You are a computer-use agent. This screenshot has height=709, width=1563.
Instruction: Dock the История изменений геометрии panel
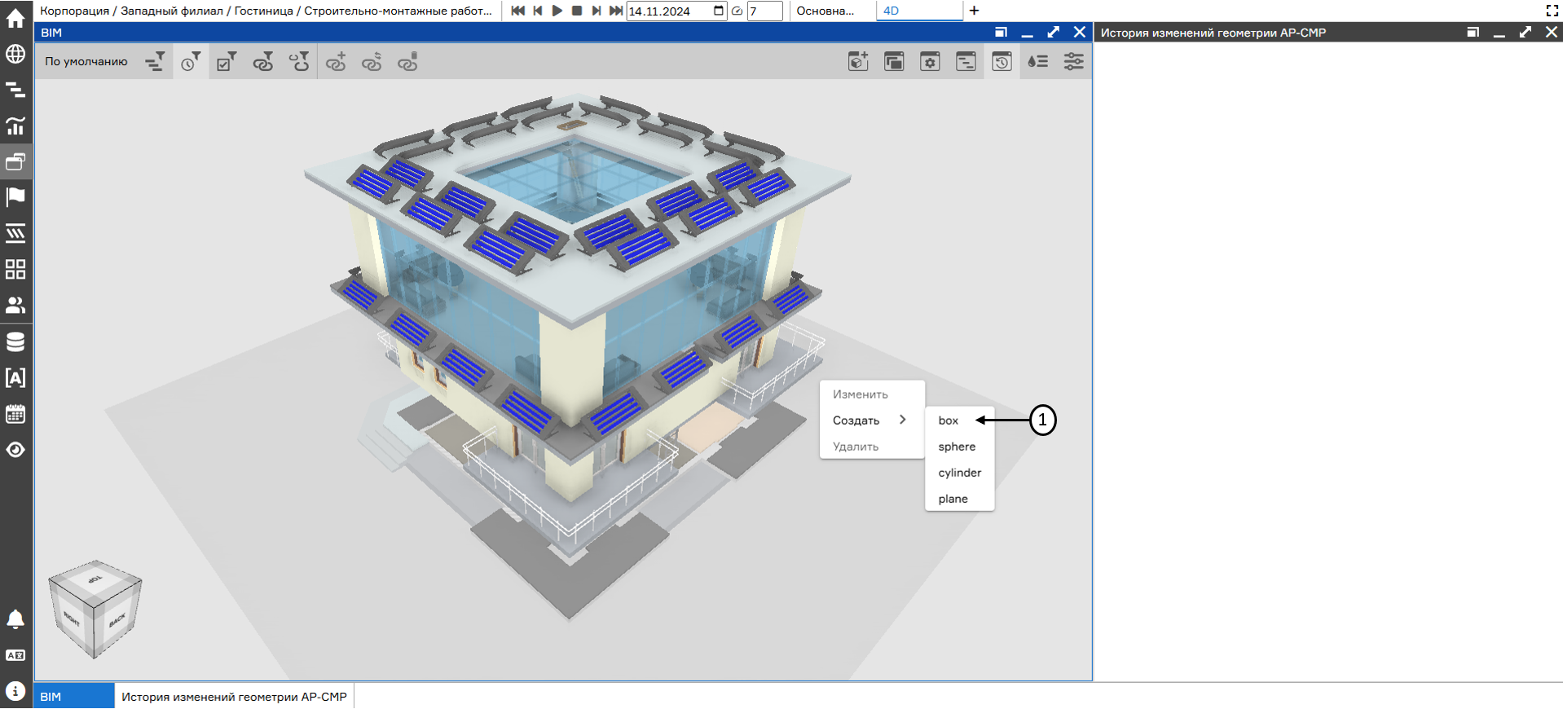1473,32
